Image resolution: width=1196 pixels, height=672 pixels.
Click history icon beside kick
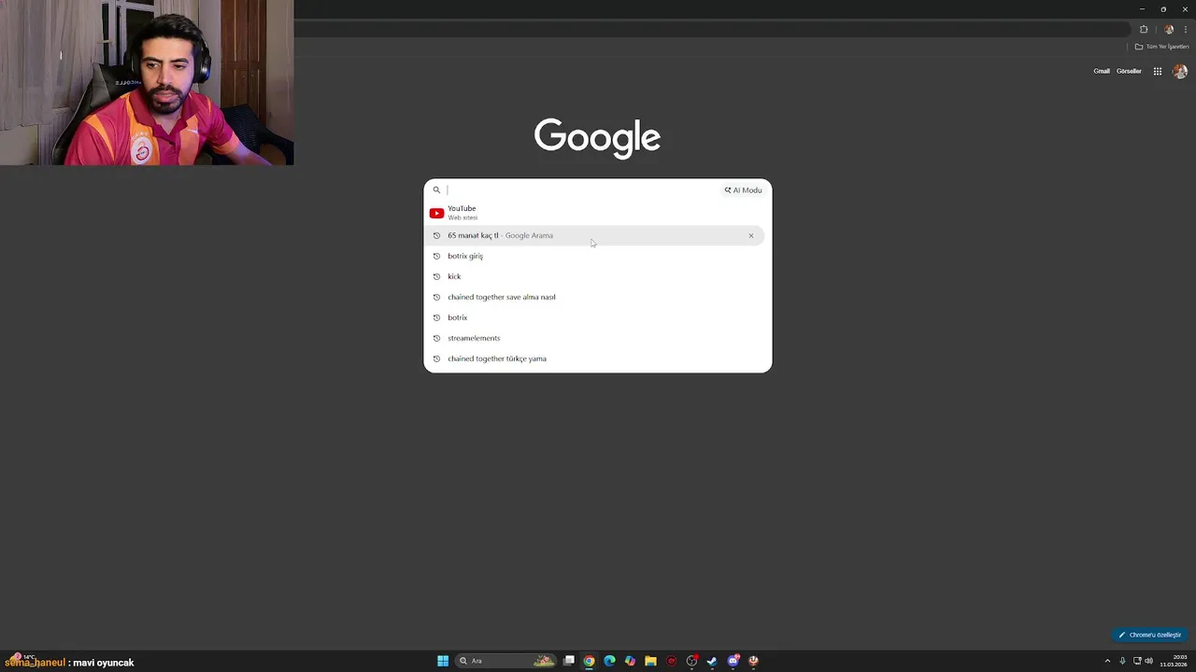pyautogui.click(x=436, y=276)
